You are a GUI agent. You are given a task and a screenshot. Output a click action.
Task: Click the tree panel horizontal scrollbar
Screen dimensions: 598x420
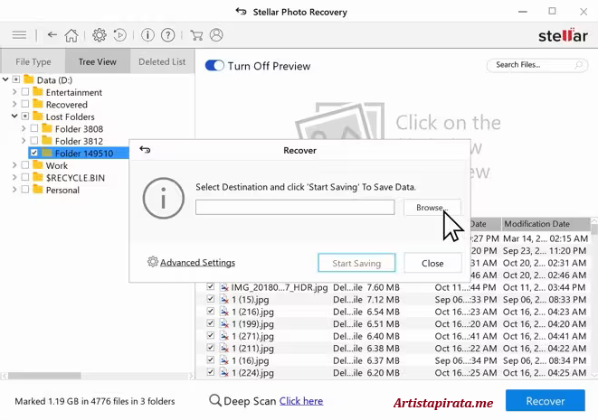click(x=44, y=376)
